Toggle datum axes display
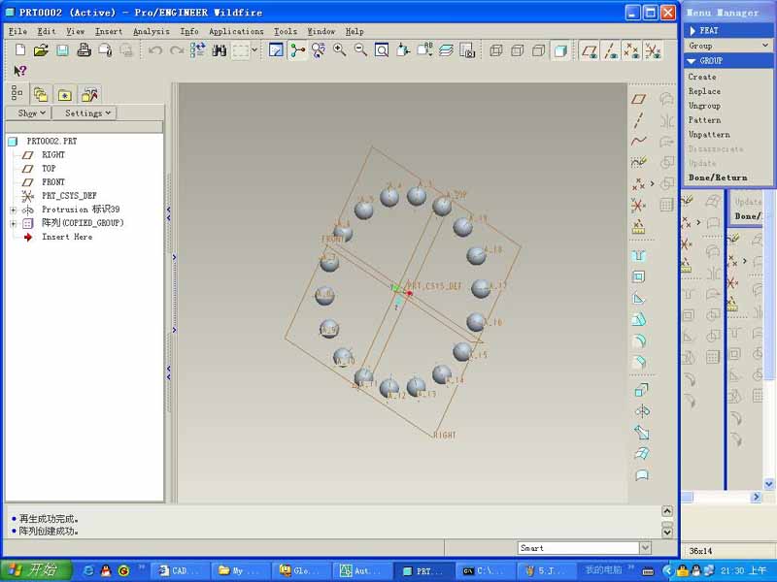This screenshot has height=582, width=777. tap(611, 50)
